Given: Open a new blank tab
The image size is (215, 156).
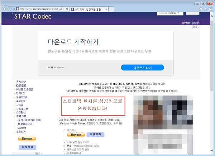Looking at the screenshot, I should [x=111, y=9].
